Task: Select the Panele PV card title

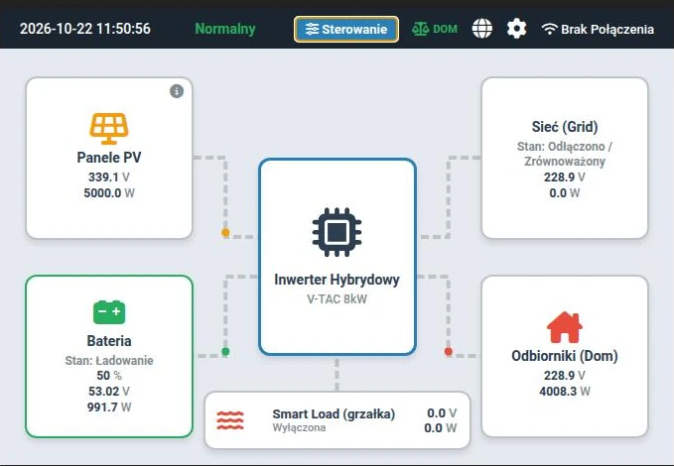Action: [x=109, y=158]
